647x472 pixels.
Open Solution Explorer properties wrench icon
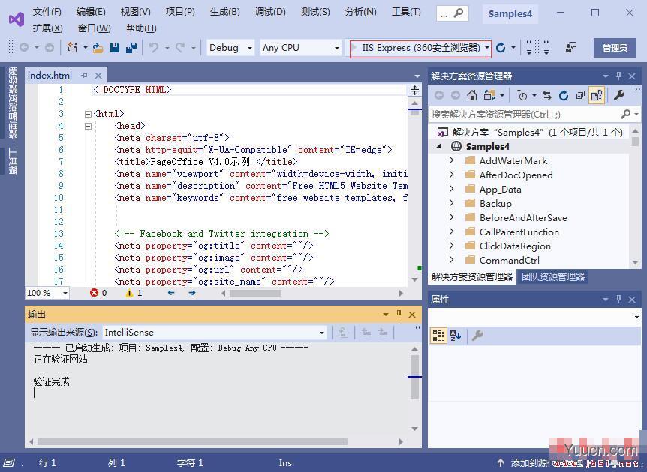coord(618,96)
